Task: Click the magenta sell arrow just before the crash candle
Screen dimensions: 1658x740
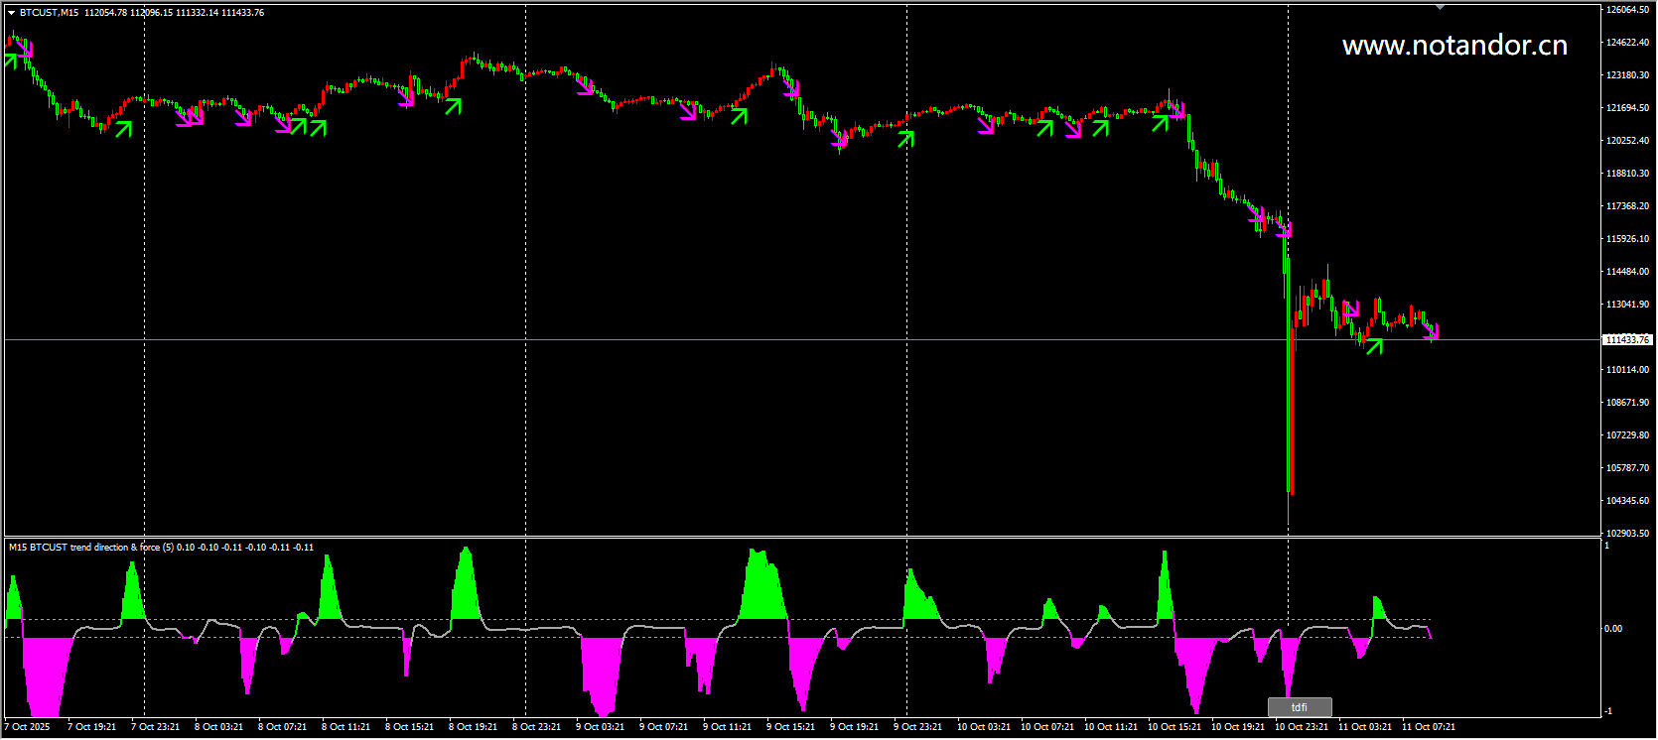Action: pos(1284,230)
